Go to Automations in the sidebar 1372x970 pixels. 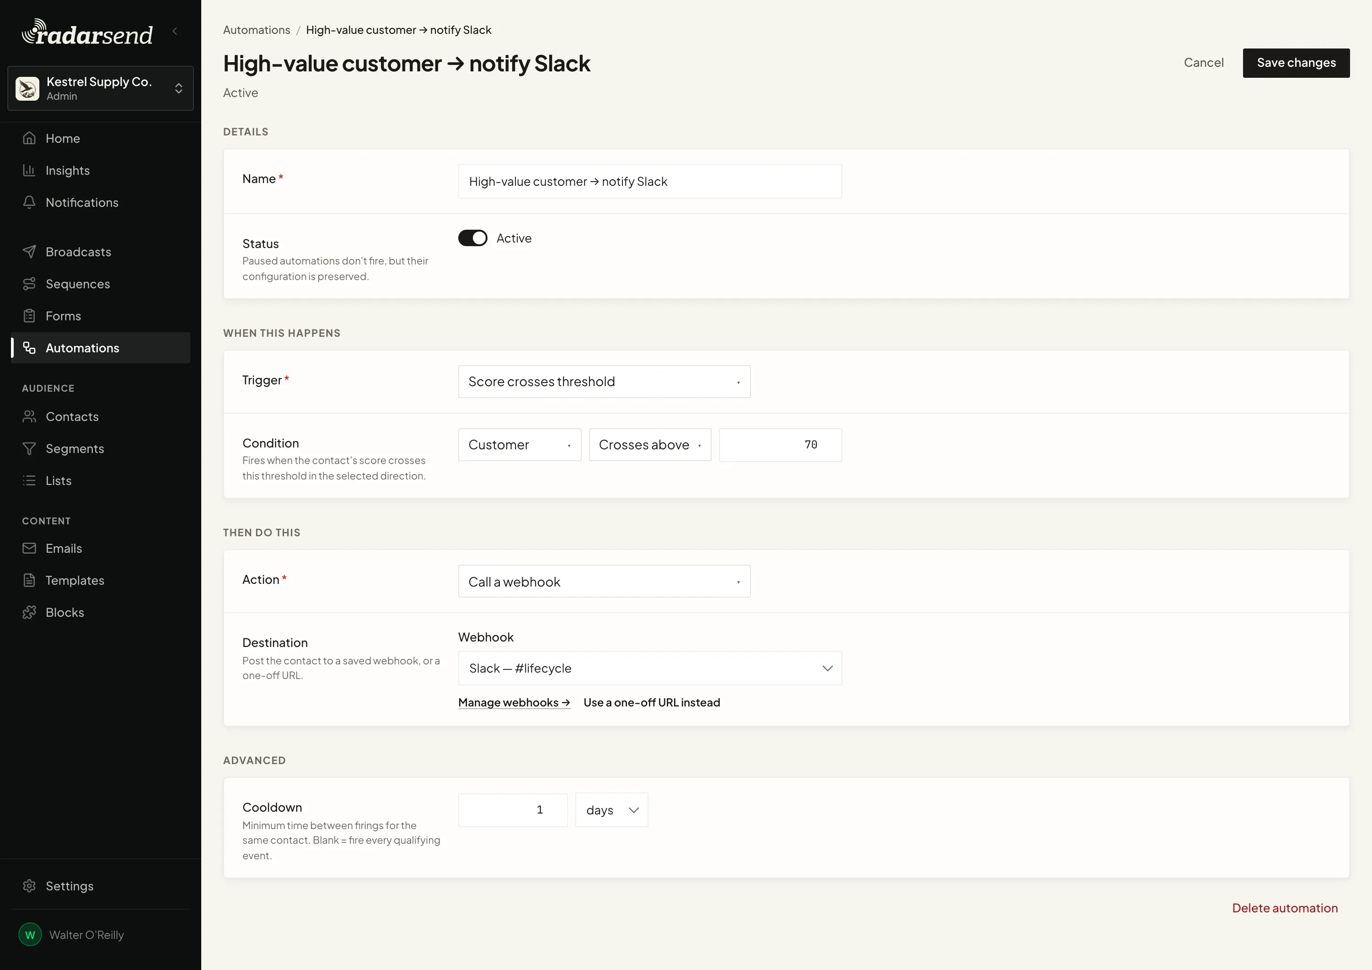pyautogui.click(x=101, y=348)
